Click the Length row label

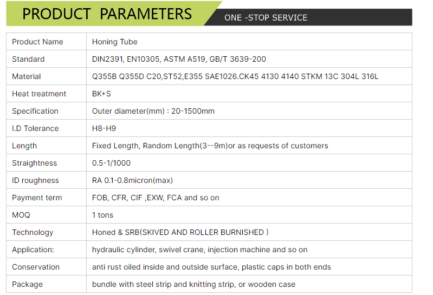(x=24, y=146)
